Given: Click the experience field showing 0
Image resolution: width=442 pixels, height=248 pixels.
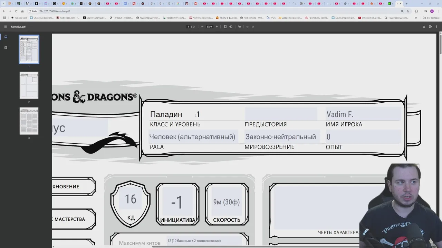Looking at the screenshot, I should pos(363,137).
